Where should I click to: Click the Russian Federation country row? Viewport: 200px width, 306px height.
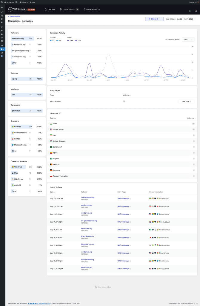tap(122, 176)
